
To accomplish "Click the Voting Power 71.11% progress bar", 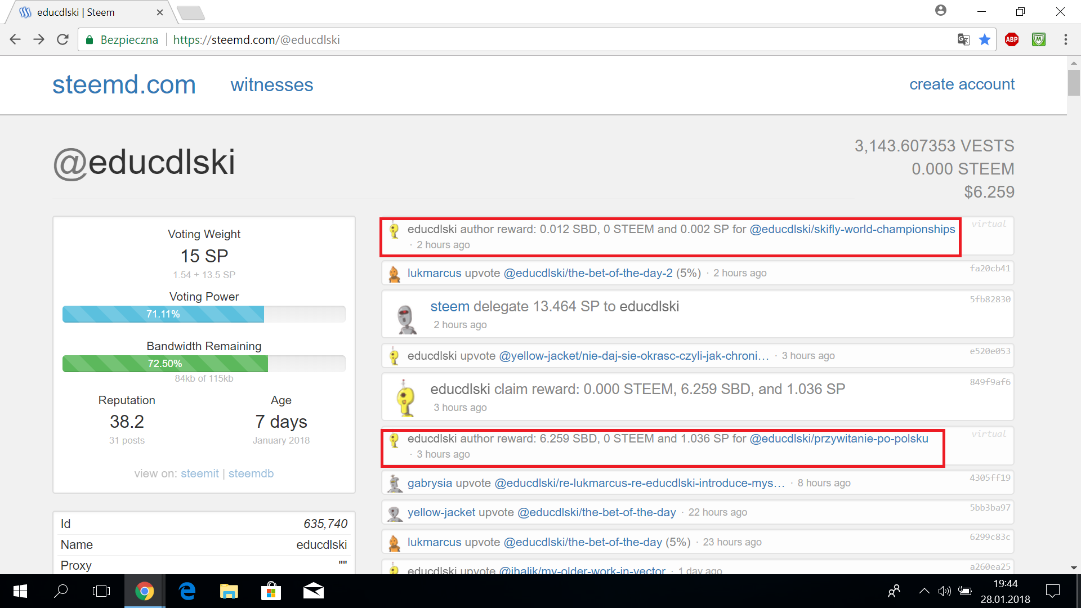I will coord(204,314).
